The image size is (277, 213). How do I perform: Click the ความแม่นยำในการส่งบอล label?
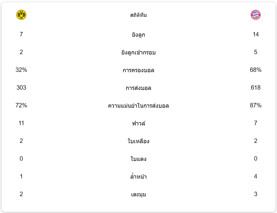click(x=138, y=106)
